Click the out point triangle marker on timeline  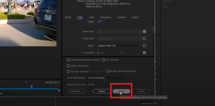pos(59,90)
